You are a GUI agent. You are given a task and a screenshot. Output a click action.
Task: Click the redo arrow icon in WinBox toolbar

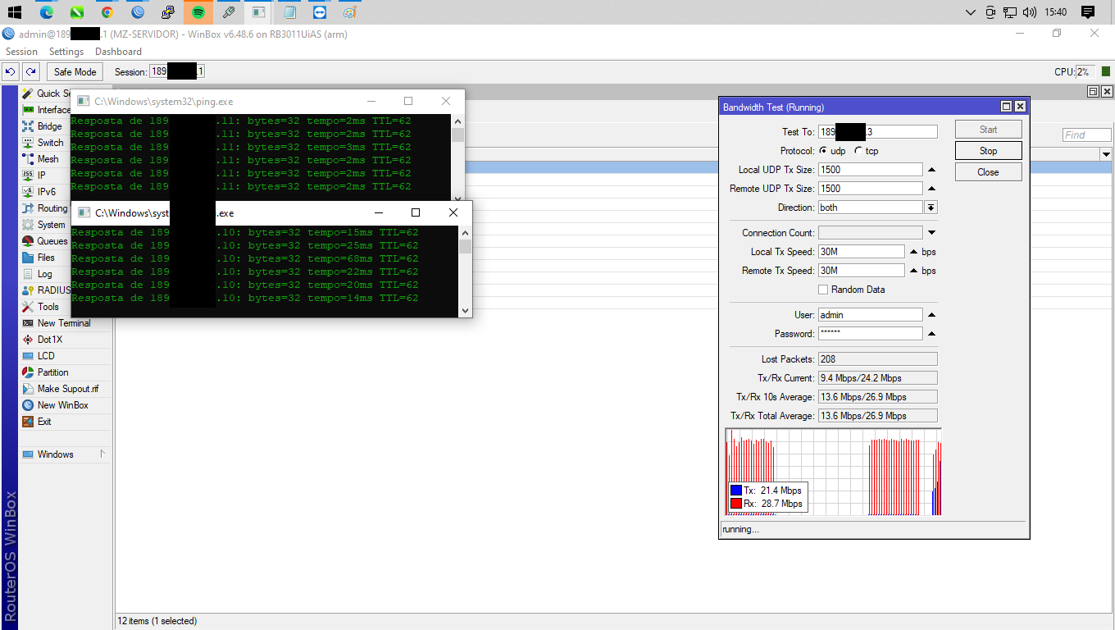pos(31,72)
